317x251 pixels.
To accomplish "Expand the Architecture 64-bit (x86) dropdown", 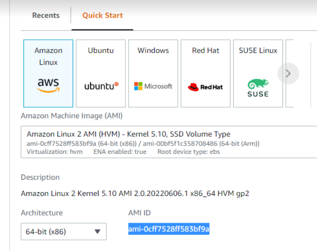I will (x=64, y=232).
